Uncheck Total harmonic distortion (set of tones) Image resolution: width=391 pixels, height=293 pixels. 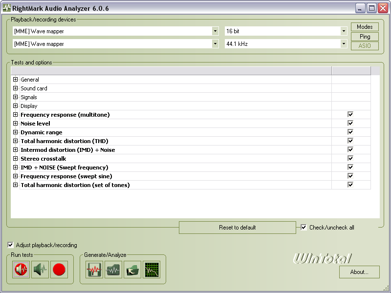click(x=350, y=185)
